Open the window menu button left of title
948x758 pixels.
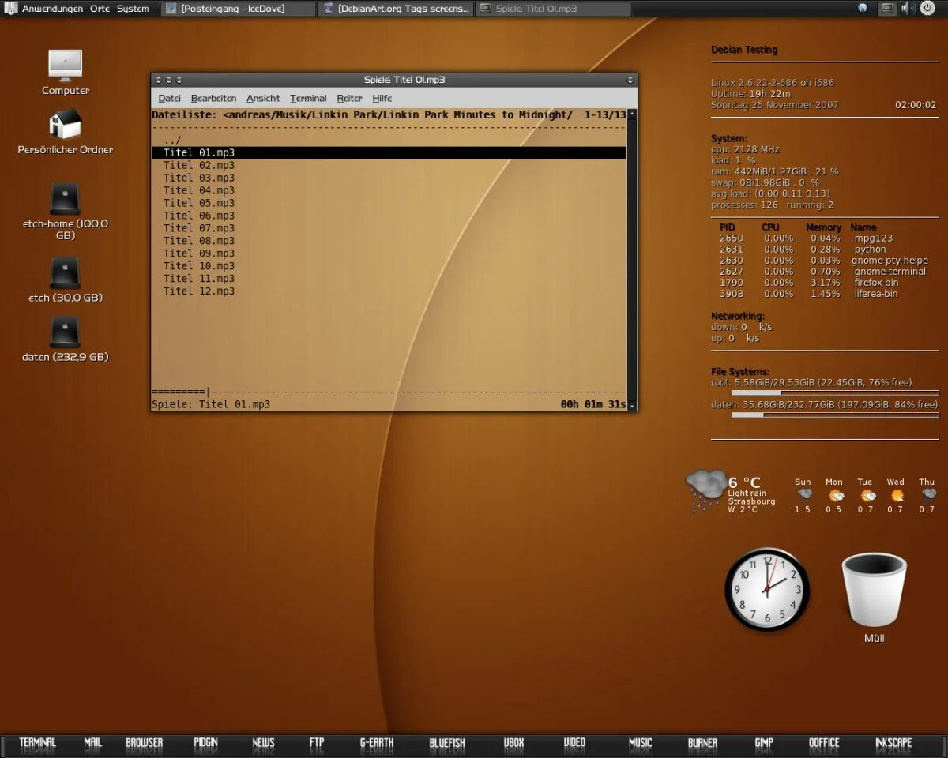pyautogui.click(x=158, y=80)
